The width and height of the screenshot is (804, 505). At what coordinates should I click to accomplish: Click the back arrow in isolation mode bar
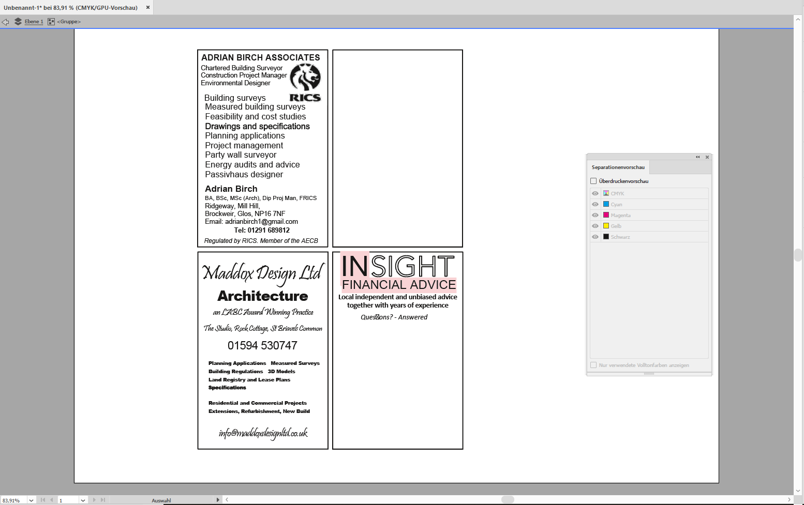tap(5, 22)
